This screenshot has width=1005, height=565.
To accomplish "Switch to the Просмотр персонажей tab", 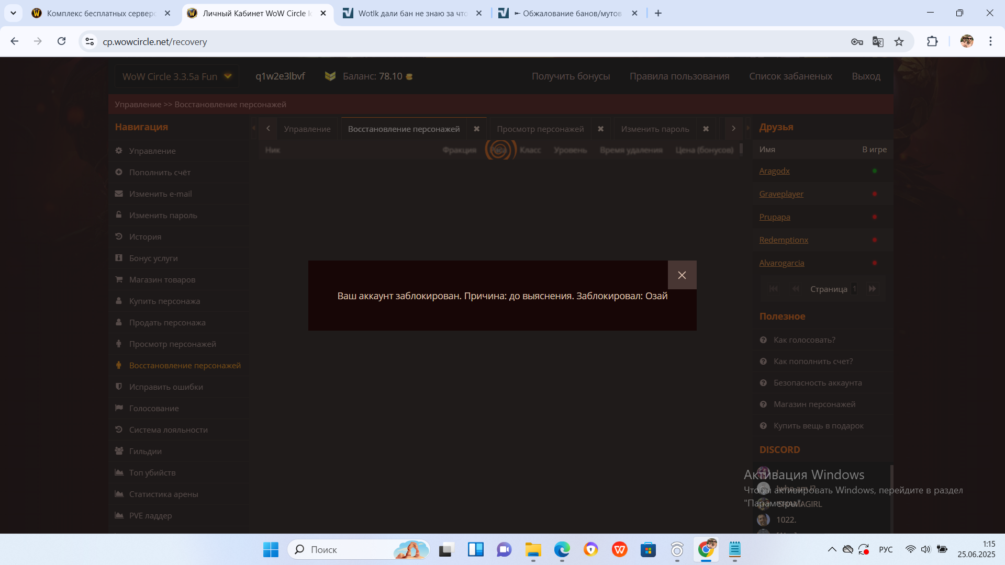I will click(x=540, y=129).
